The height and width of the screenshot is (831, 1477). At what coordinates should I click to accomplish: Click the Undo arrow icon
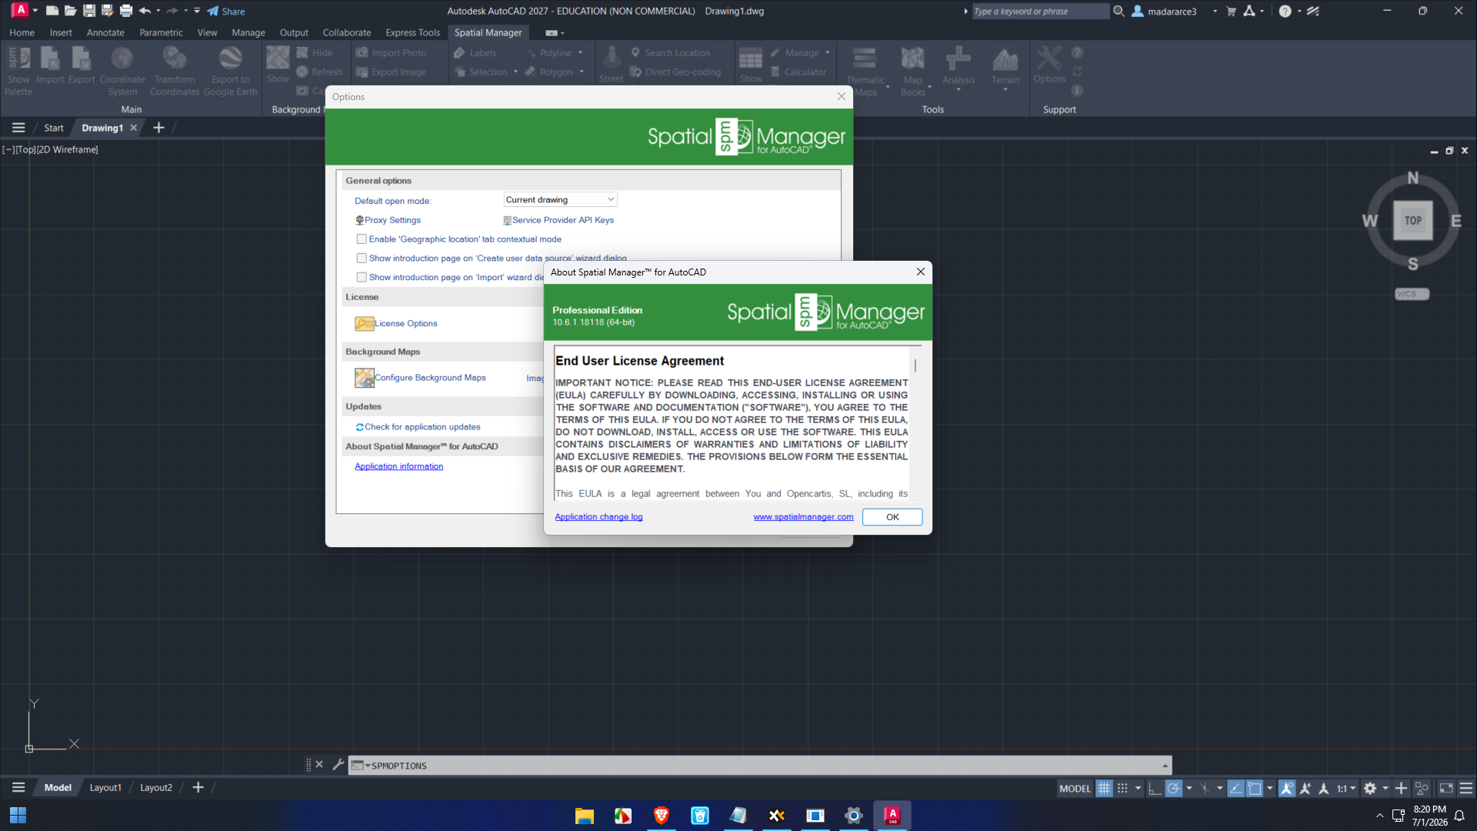click(145, 11)
